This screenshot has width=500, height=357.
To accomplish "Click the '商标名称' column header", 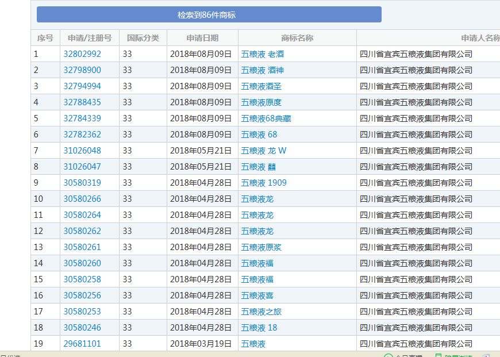I will [297, 38].
